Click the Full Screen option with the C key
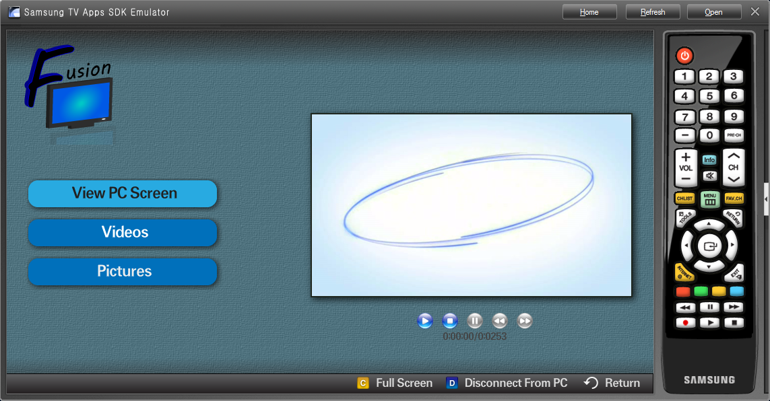 tap(395, 383)
